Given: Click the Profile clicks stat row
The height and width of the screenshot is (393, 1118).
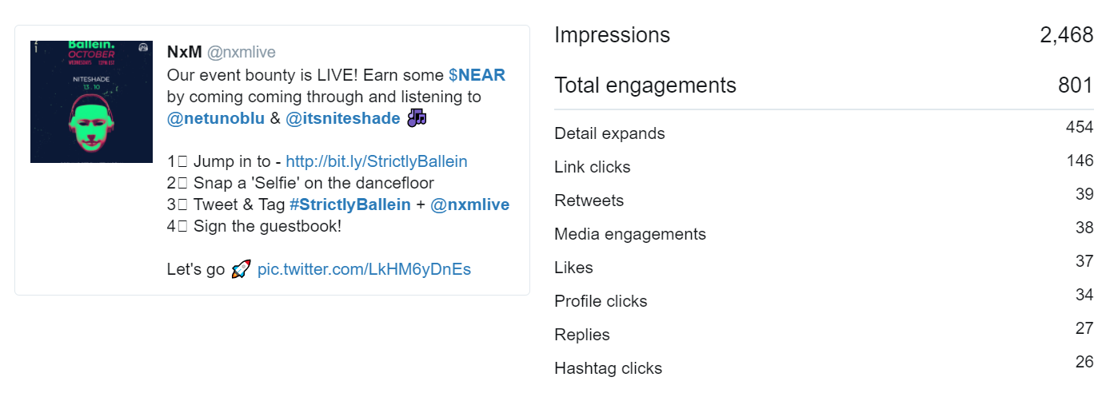Looking at the screenshot, I should pos(824,300).
